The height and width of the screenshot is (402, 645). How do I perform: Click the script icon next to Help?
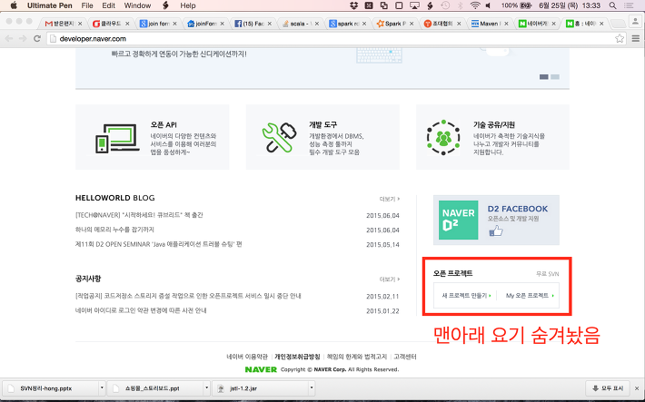(x=165, y=5)
